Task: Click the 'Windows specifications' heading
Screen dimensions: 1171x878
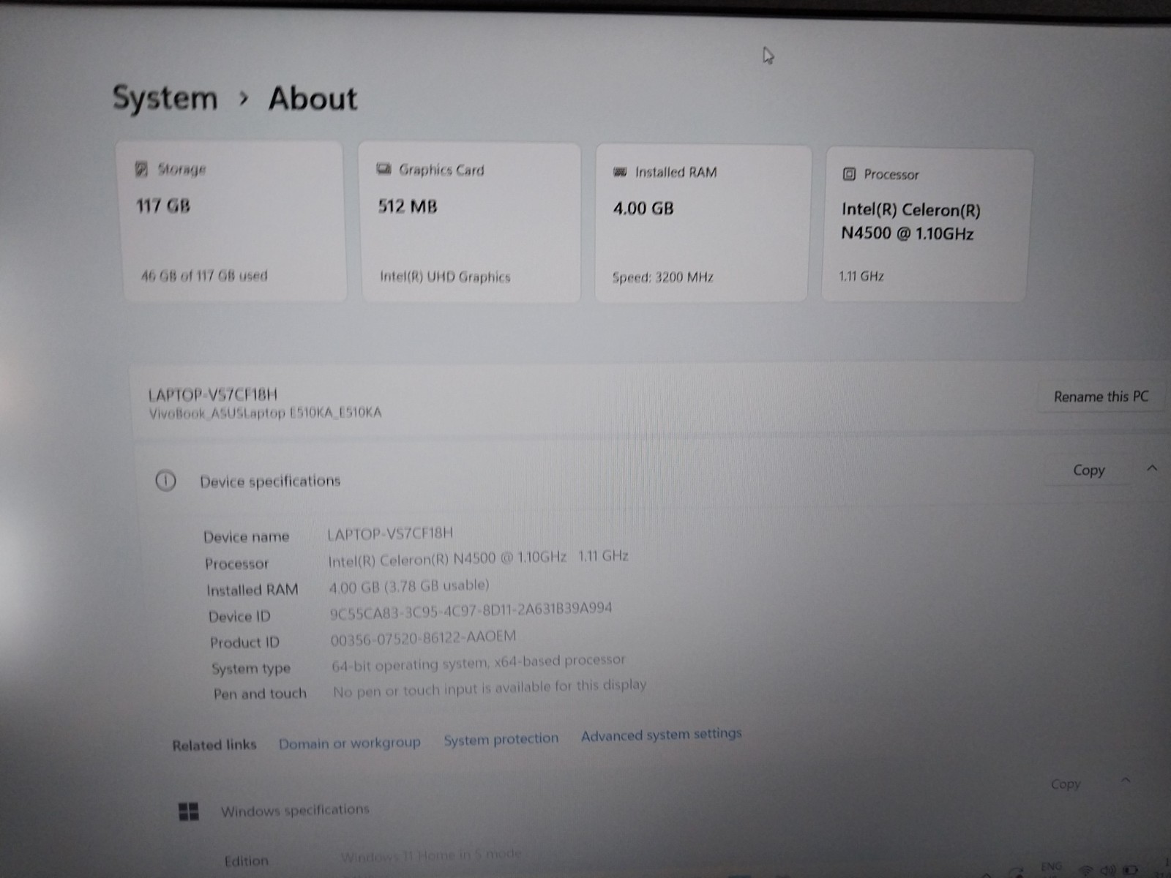Action: tap(295, 810)
